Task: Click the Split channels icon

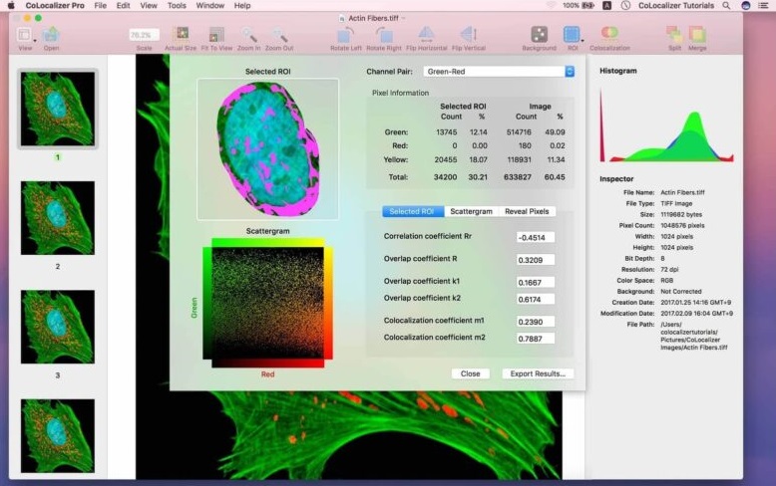Action: (x=674, y=35)
